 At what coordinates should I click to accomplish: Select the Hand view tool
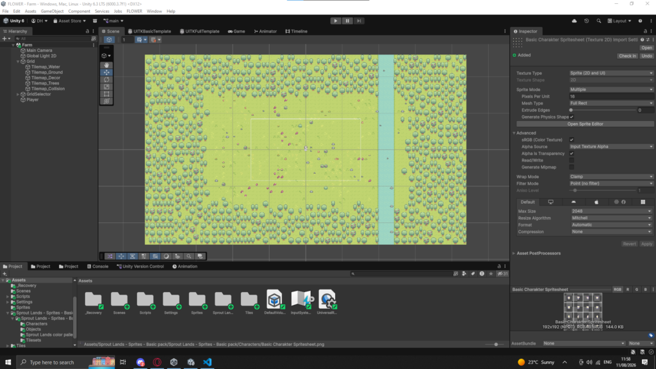pos(107,65)
